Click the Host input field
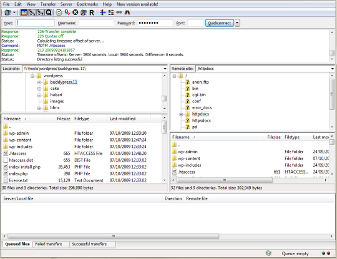 click(35, 23)
